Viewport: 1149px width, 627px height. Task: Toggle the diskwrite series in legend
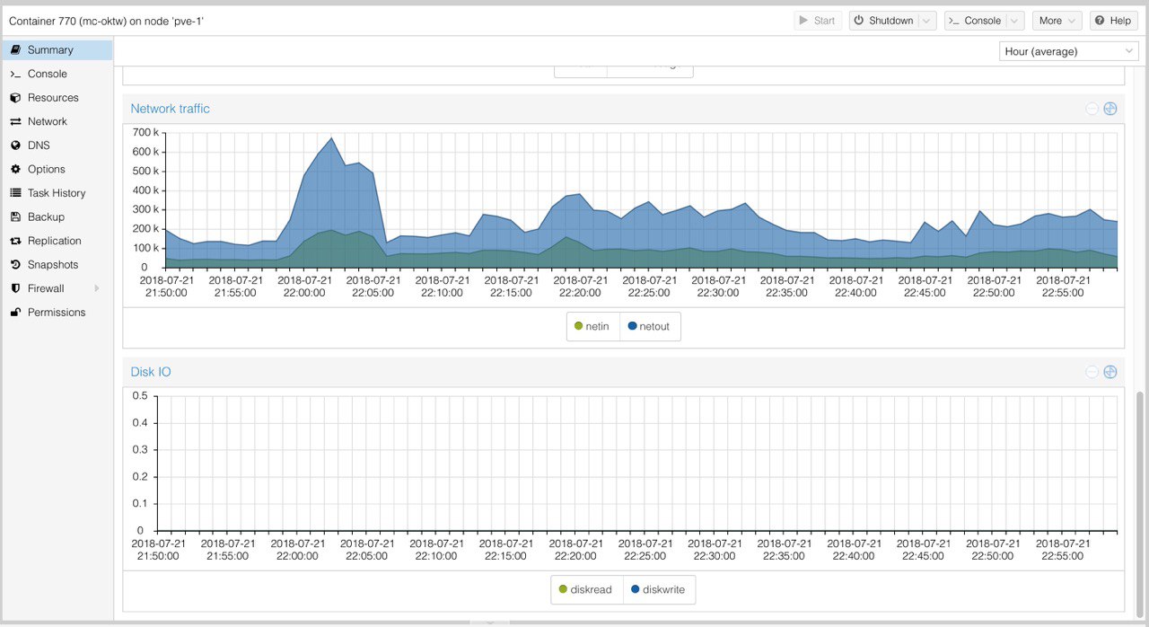pyautogui.click(x=659, y=589)
